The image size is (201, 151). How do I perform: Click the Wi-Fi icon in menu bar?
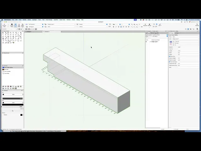click(x=182, y=20)
